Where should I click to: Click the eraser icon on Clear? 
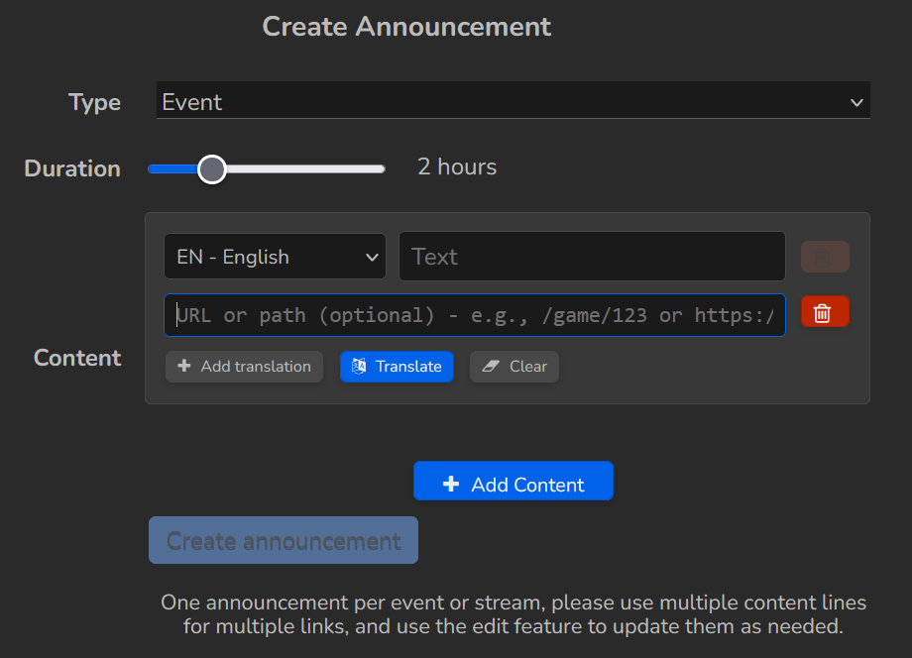tap(490, 367)
